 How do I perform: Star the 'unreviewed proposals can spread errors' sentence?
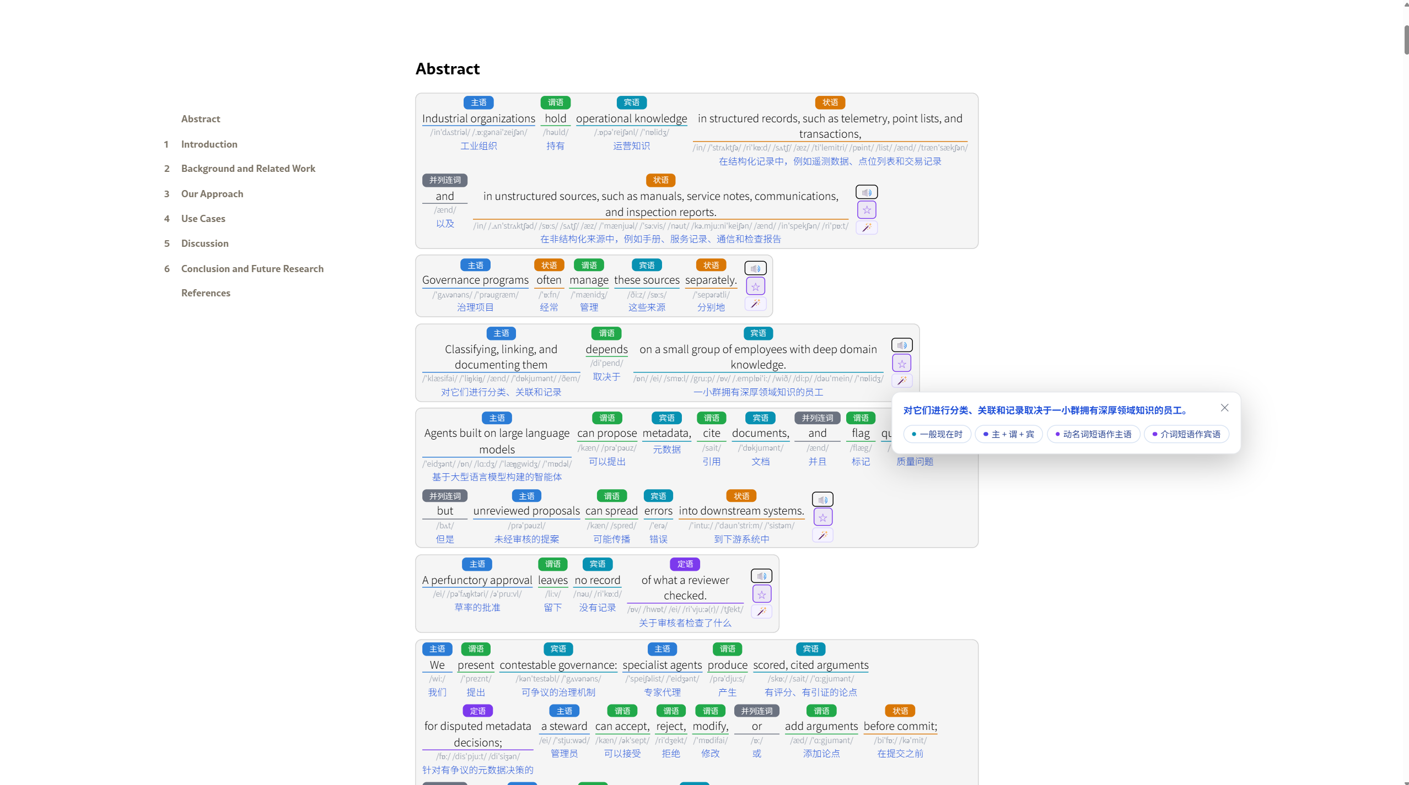(822, 517)
